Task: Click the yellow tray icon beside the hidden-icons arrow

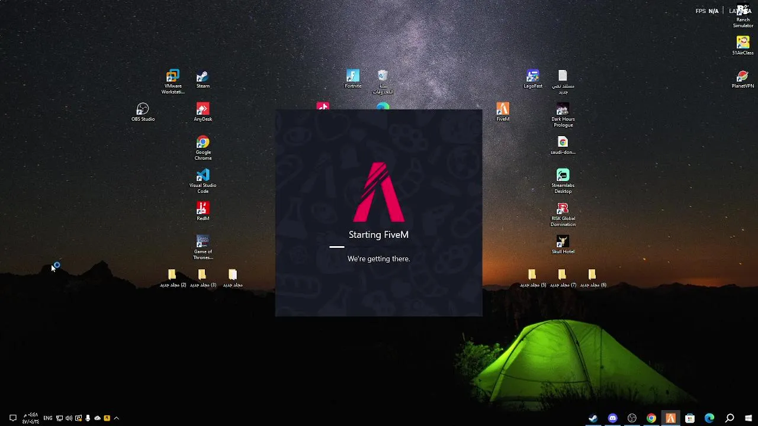Action: 107,418
